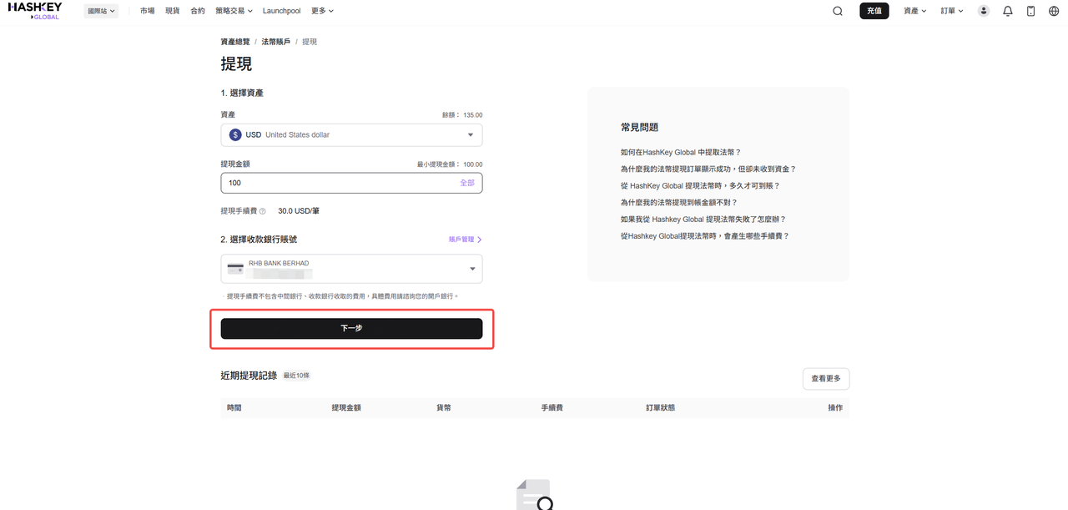The image size is (1068, 510).
Task: Click the HashKey Global logo
Action: [34, 10]
